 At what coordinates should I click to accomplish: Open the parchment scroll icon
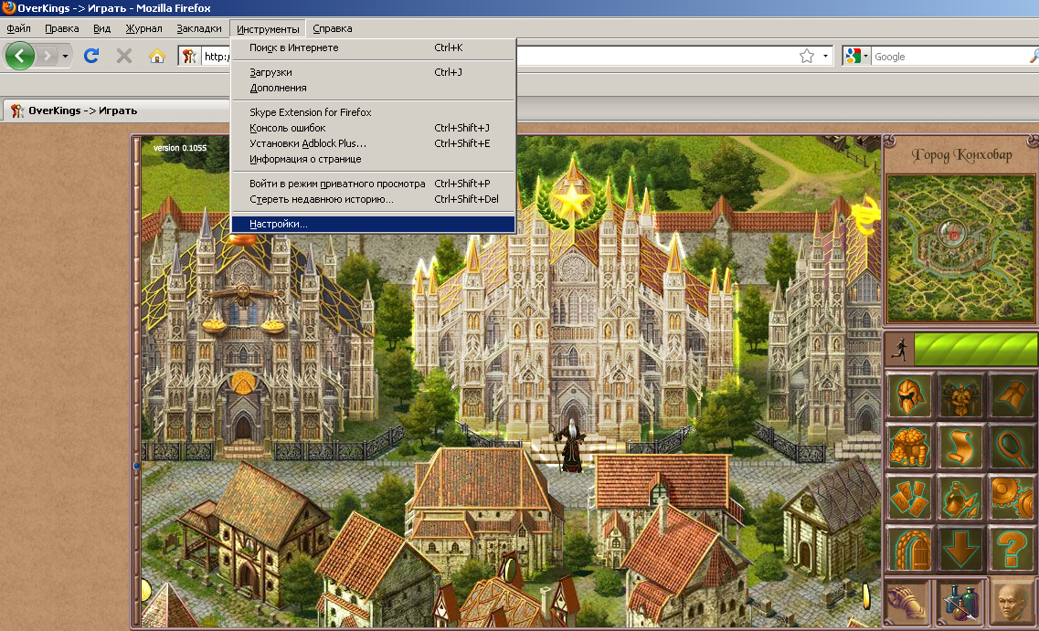[960, 447]
